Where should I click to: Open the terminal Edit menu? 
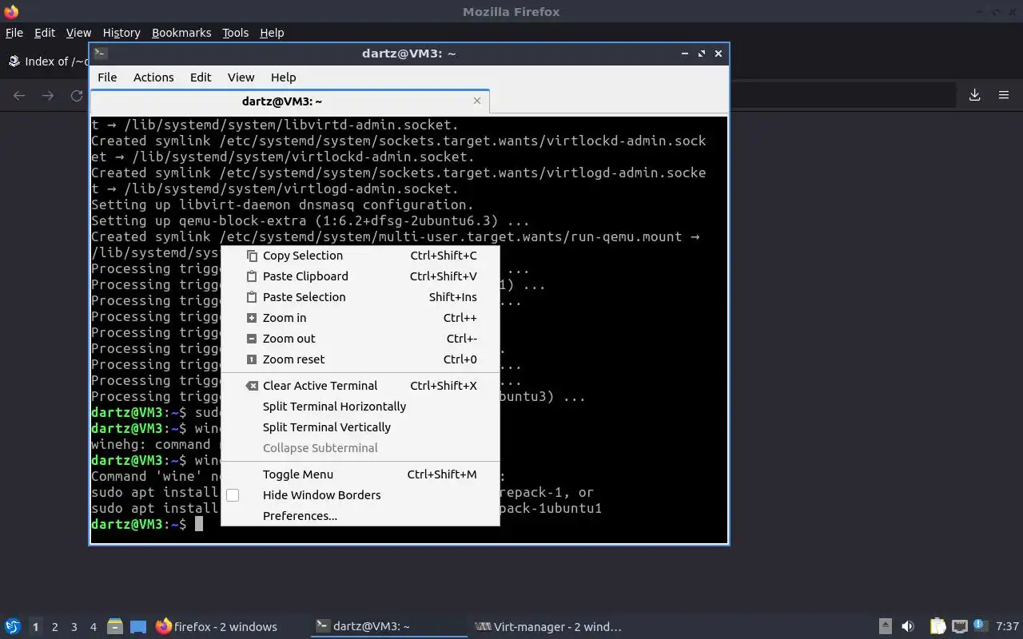tap(201, 77)
